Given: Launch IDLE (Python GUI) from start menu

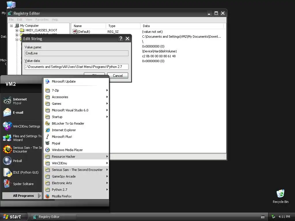Looking at the screenshot, I should [x=22, y=172].
